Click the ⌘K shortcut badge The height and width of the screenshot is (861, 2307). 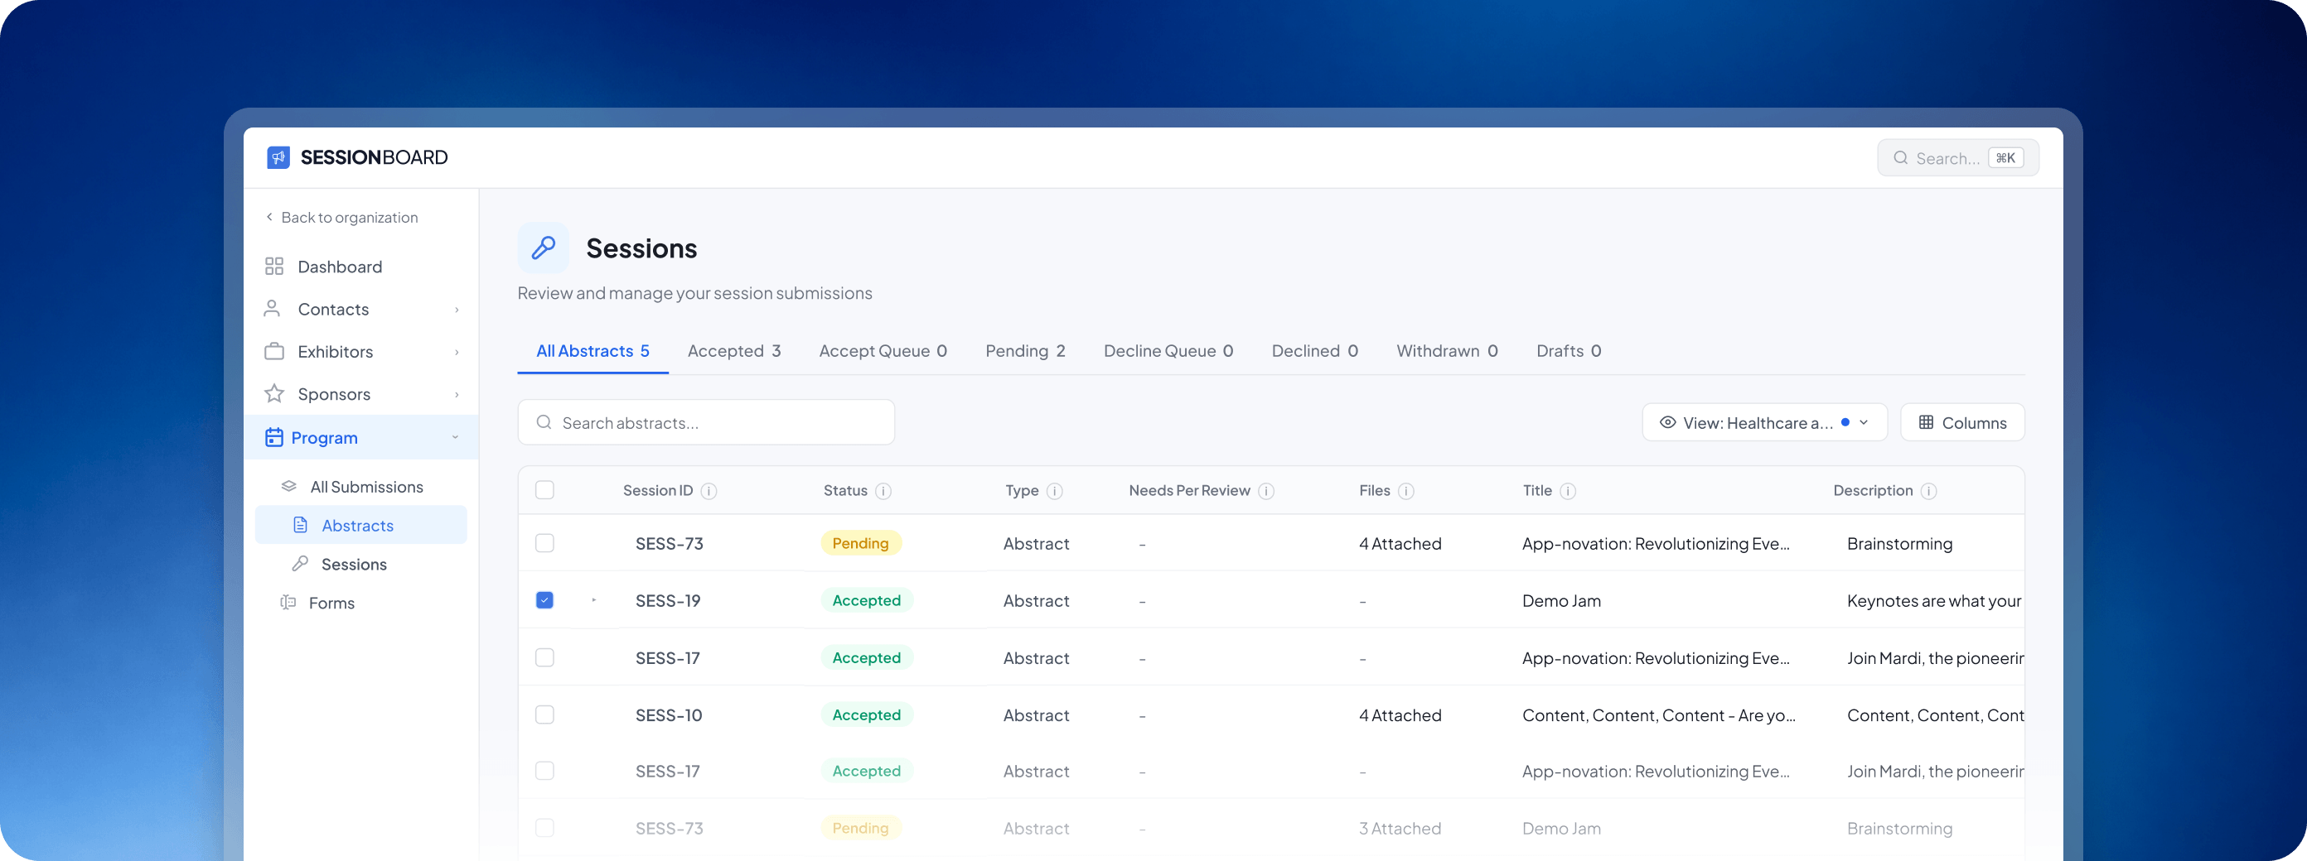[2006, 158]
